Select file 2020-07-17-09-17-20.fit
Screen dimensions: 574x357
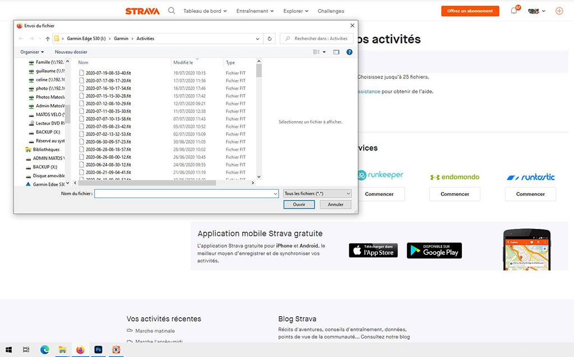point(108,81)
